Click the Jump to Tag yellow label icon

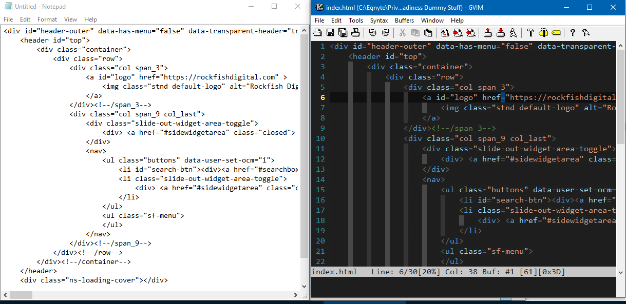click(x=555, y=33)
